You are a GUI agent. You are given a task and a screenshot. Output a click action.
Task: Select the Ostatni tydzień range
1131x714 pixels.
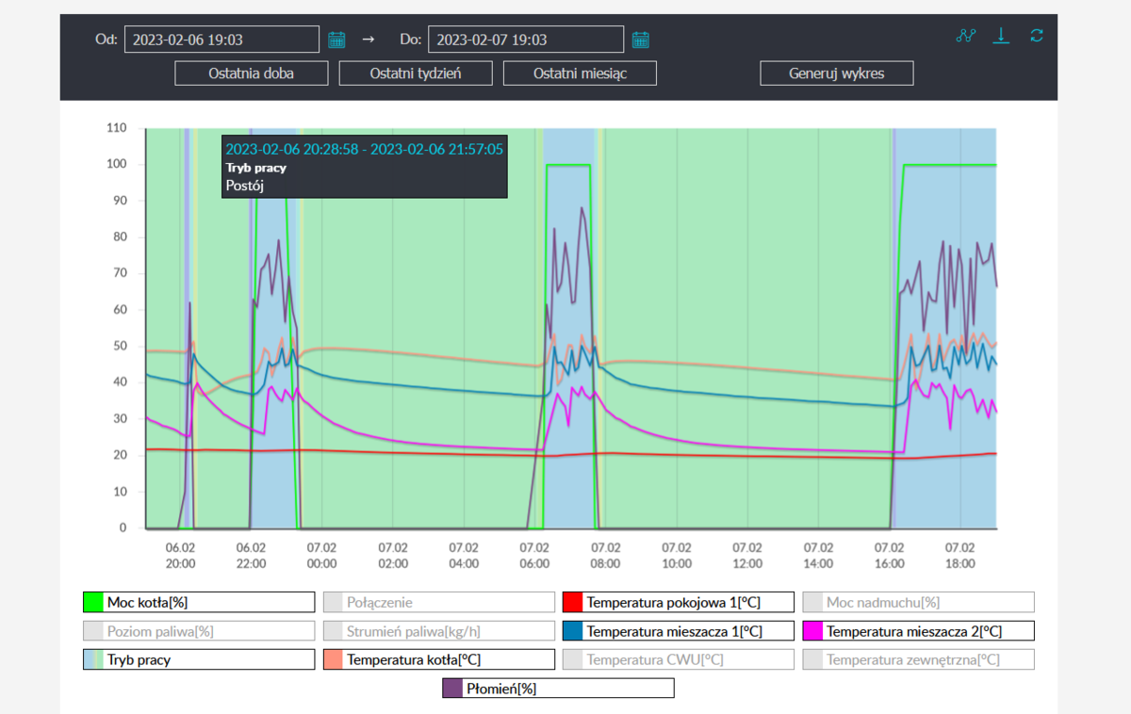click(416, 73)
